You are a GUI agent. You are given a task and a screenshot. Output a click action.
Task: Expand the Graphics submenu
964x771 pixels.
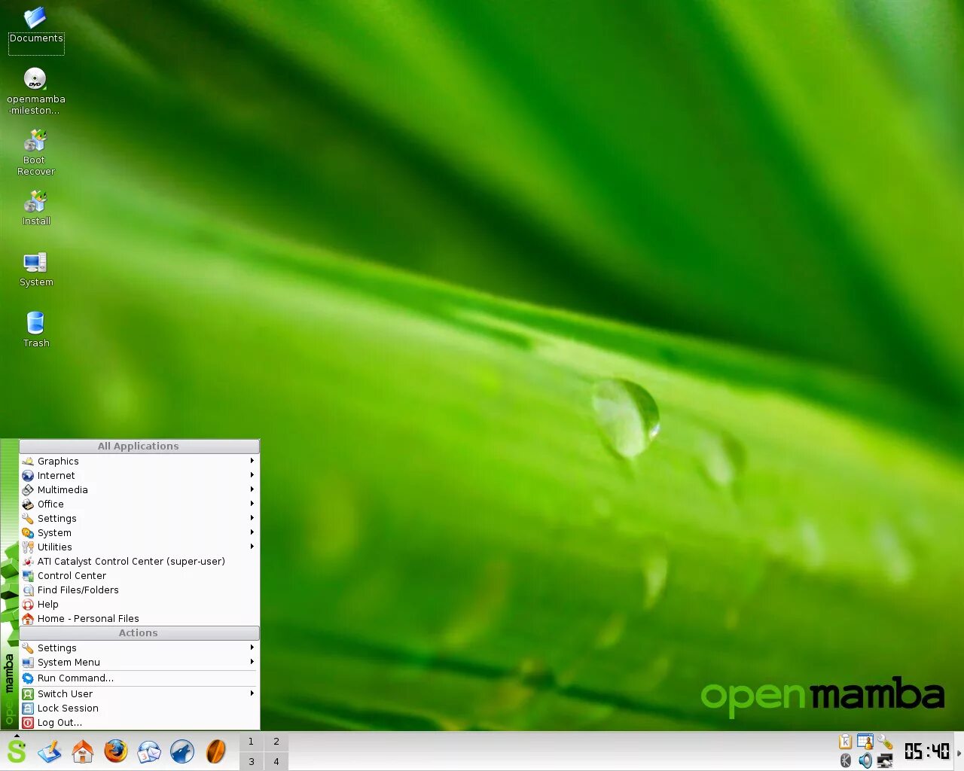click(139, 461)
